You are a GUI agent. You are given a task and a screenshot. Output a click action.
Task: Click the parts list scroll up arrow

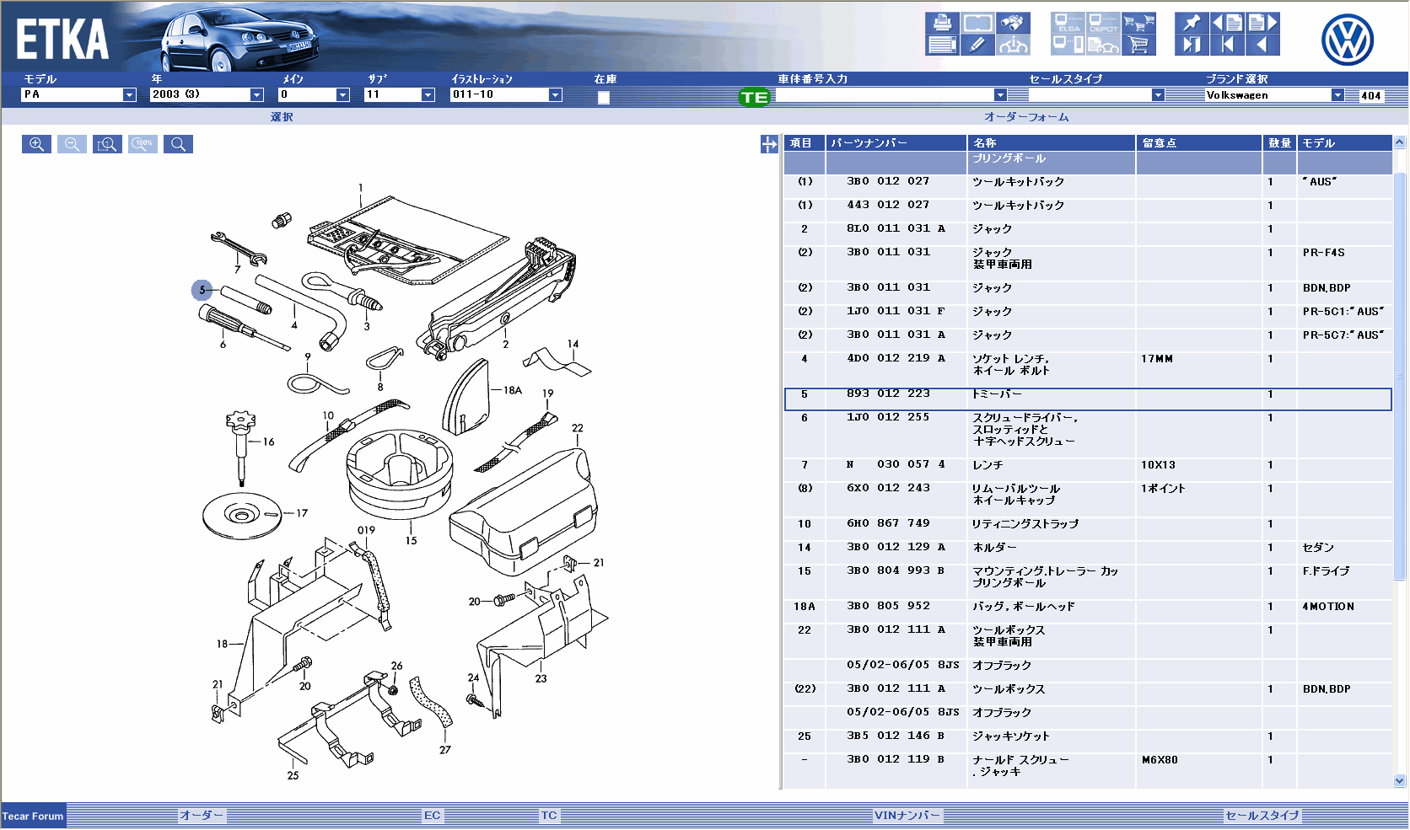[x=1400, y=142]
